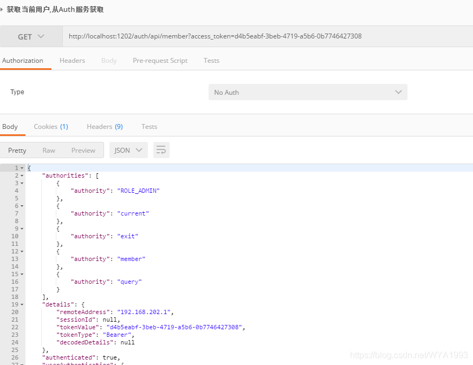The width and height of the screenshot is (473, 365).
Task: Click the "exit" authority value
Action: [x=128, y=236]
